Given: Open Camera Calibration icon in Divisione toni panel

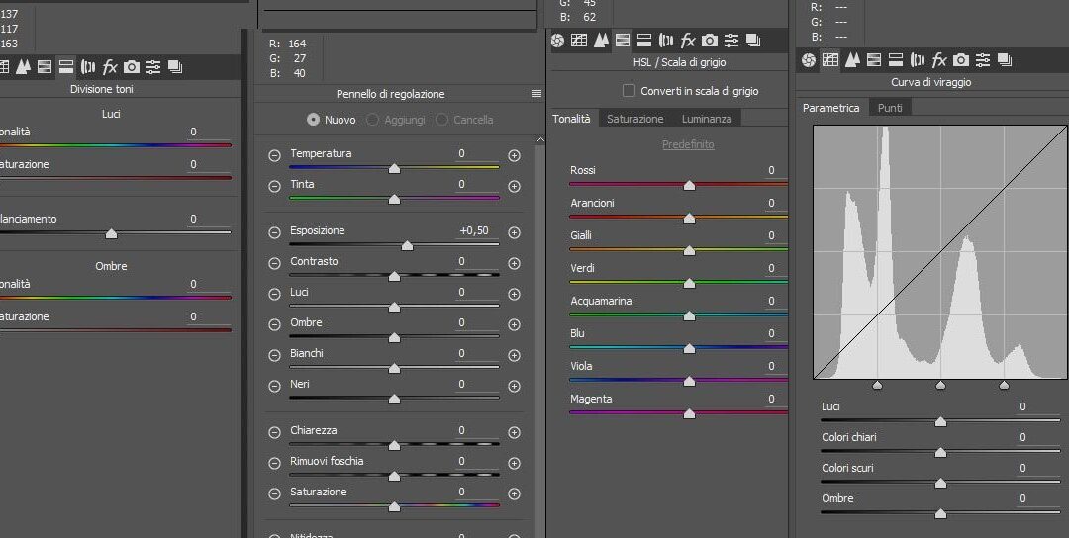Looking at the screenshot, I should click(x=132, y=66).
